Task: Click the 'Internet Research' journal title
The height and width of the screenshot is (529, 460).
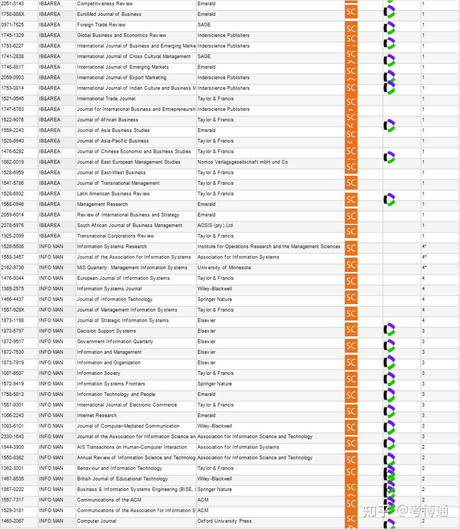Action: 97,415
